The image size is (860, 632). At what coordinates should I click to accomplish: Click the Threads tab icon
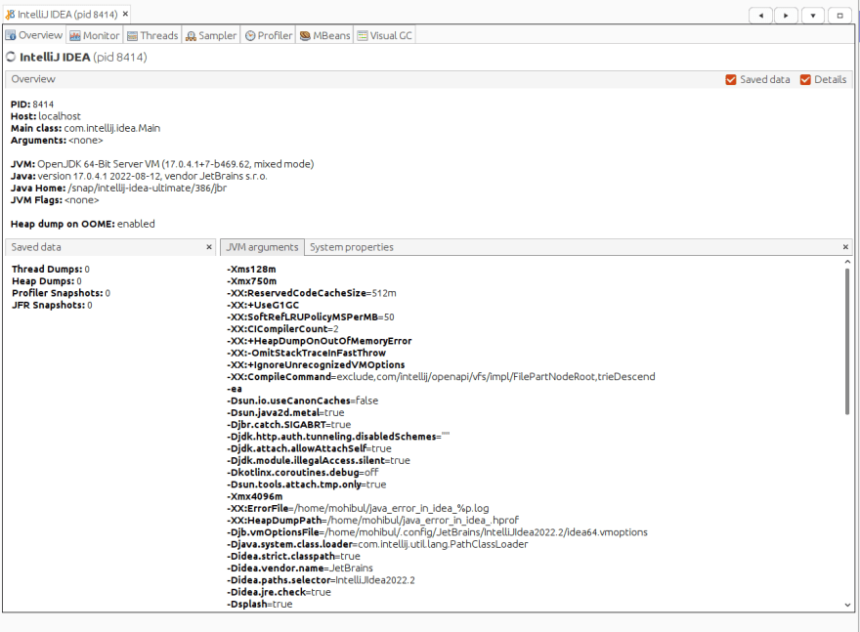[132, 36]
